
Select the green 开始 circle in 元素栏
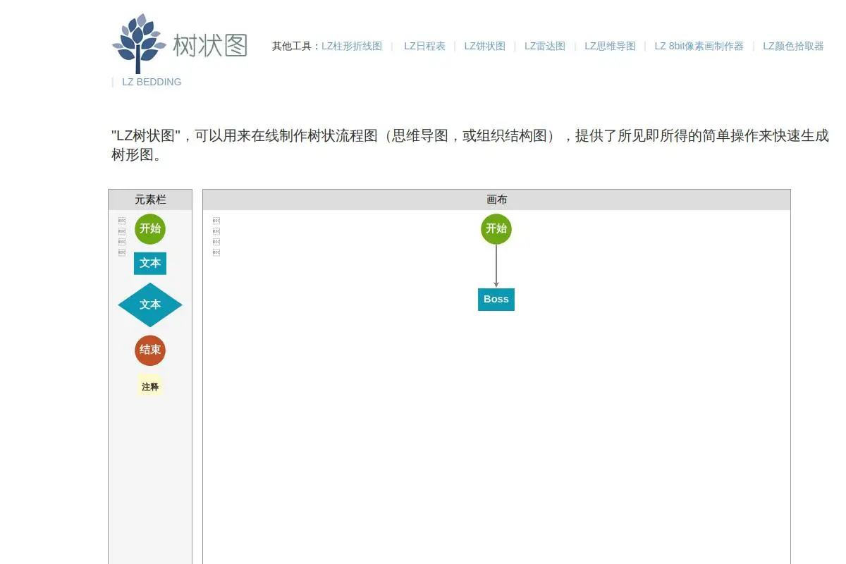point(149,228)
